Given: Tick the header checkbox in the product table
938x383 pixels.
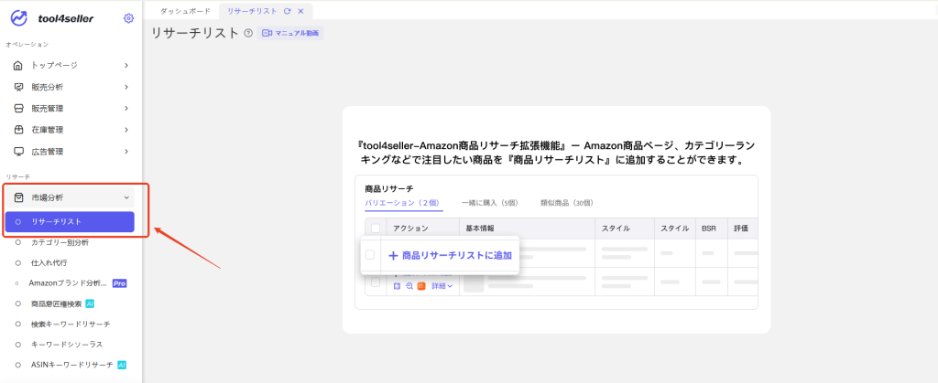Looking at the screenshot, I should [376, 228].
